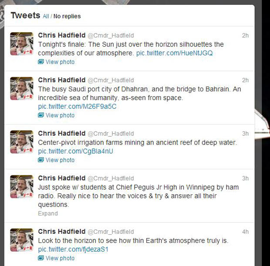Expand the Chief Peguis Jr High tweet
Screen dimensions: 270x266
pyautogui.click(x=48, y=213)
